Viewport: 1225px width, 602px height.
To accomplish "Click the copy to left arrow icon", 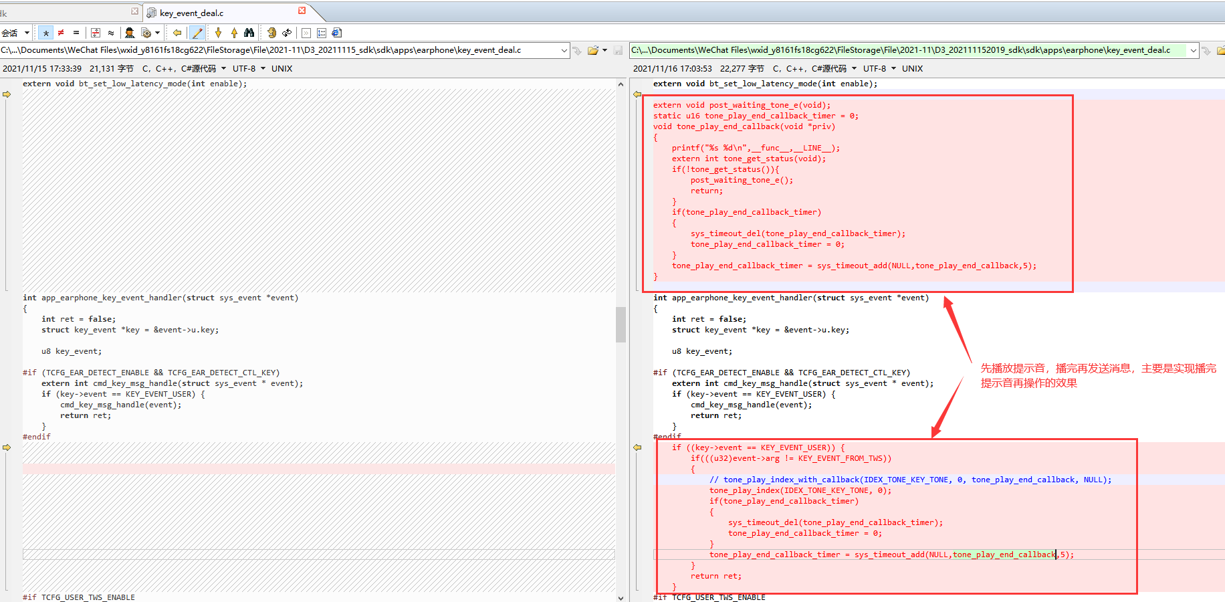I will pos(177,33).
